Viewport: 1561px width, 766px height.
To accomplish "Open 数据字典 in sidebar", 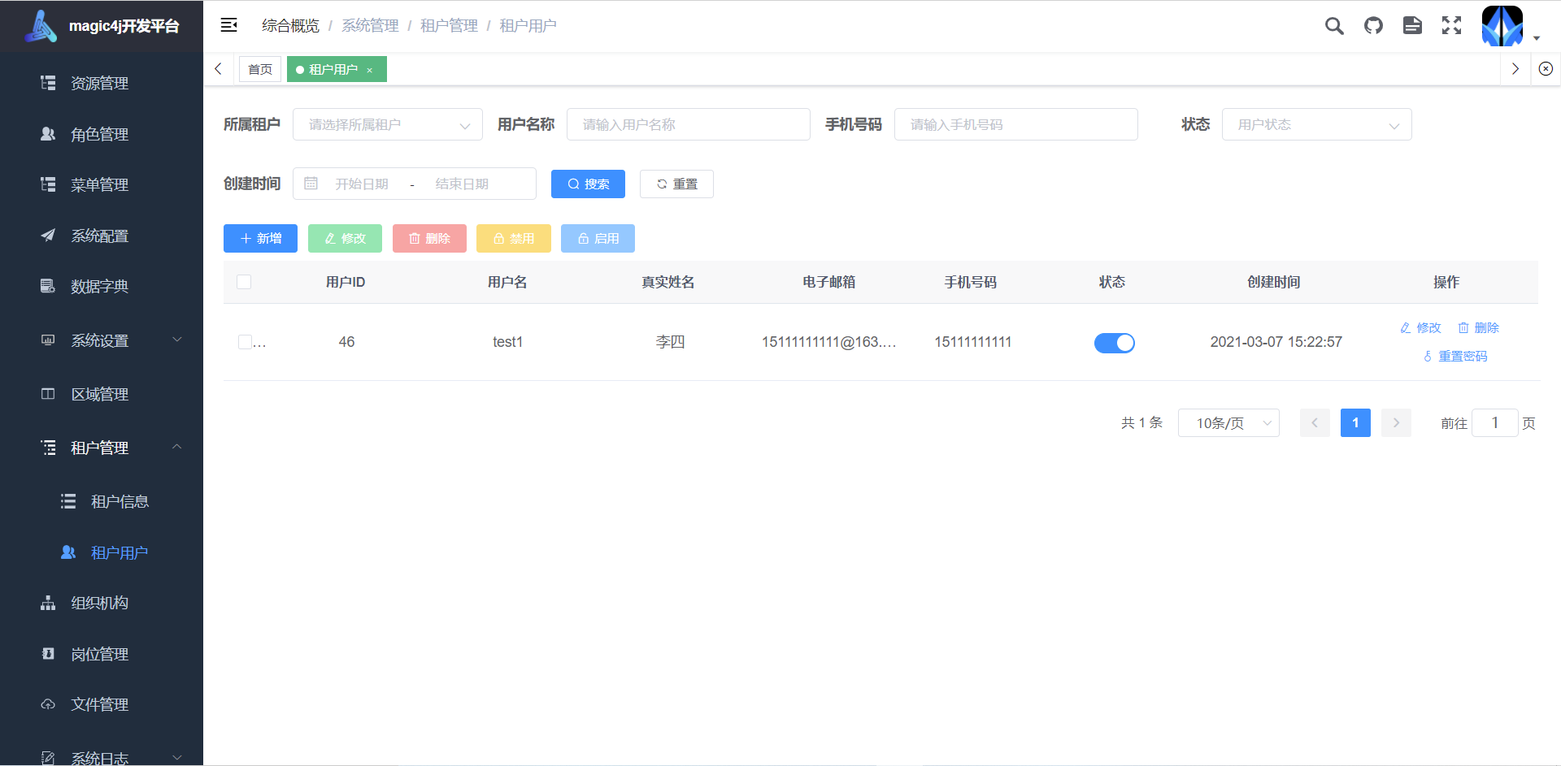I will point(102,286).
